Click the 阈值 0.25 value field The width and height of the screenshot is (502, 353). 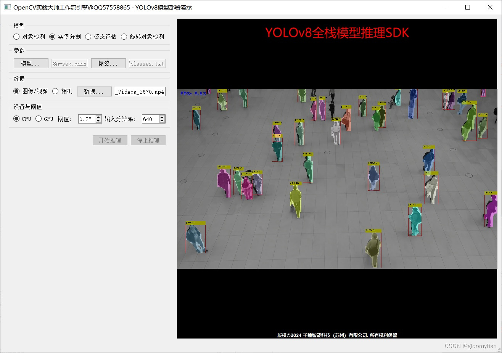tap(87, 119)
